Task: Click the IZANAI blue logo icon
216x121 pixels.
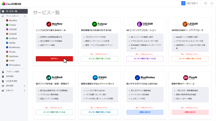Action: click(x=95, y=78)
